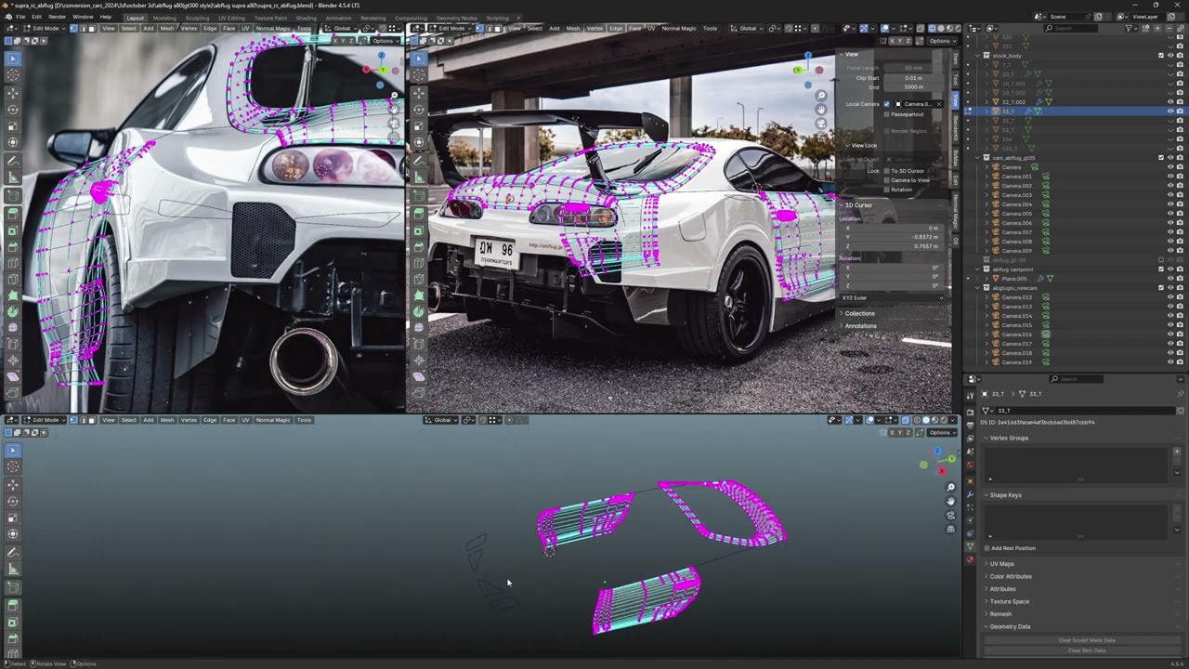
Task: Open the World properties tab
Action: 970,465
